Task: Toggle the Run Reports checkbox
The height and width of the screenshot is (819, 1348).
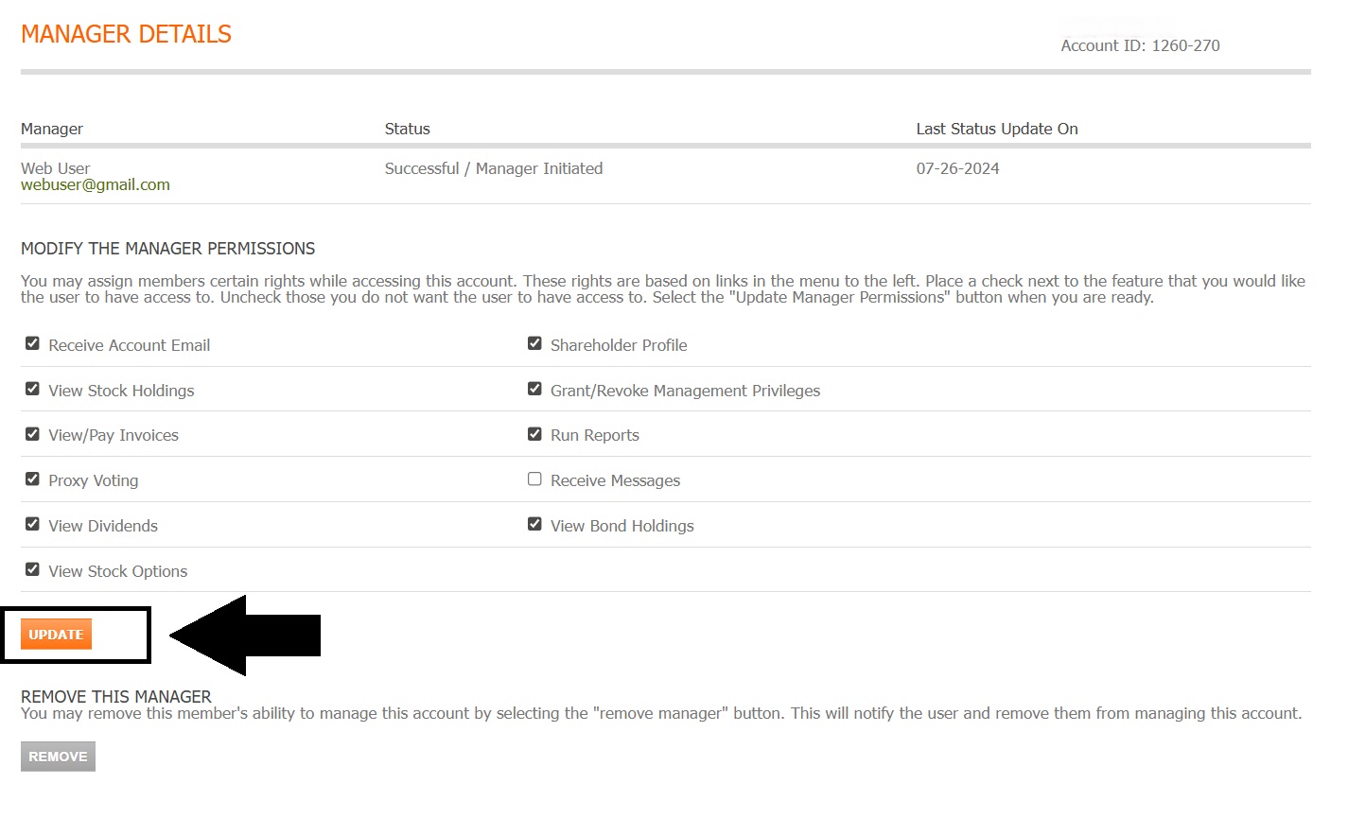Action: 534,434
